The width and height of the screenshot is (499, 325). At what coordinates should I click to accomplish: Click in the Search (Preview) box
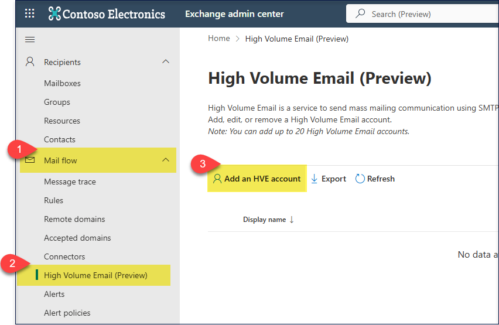(x=428, y=14)
